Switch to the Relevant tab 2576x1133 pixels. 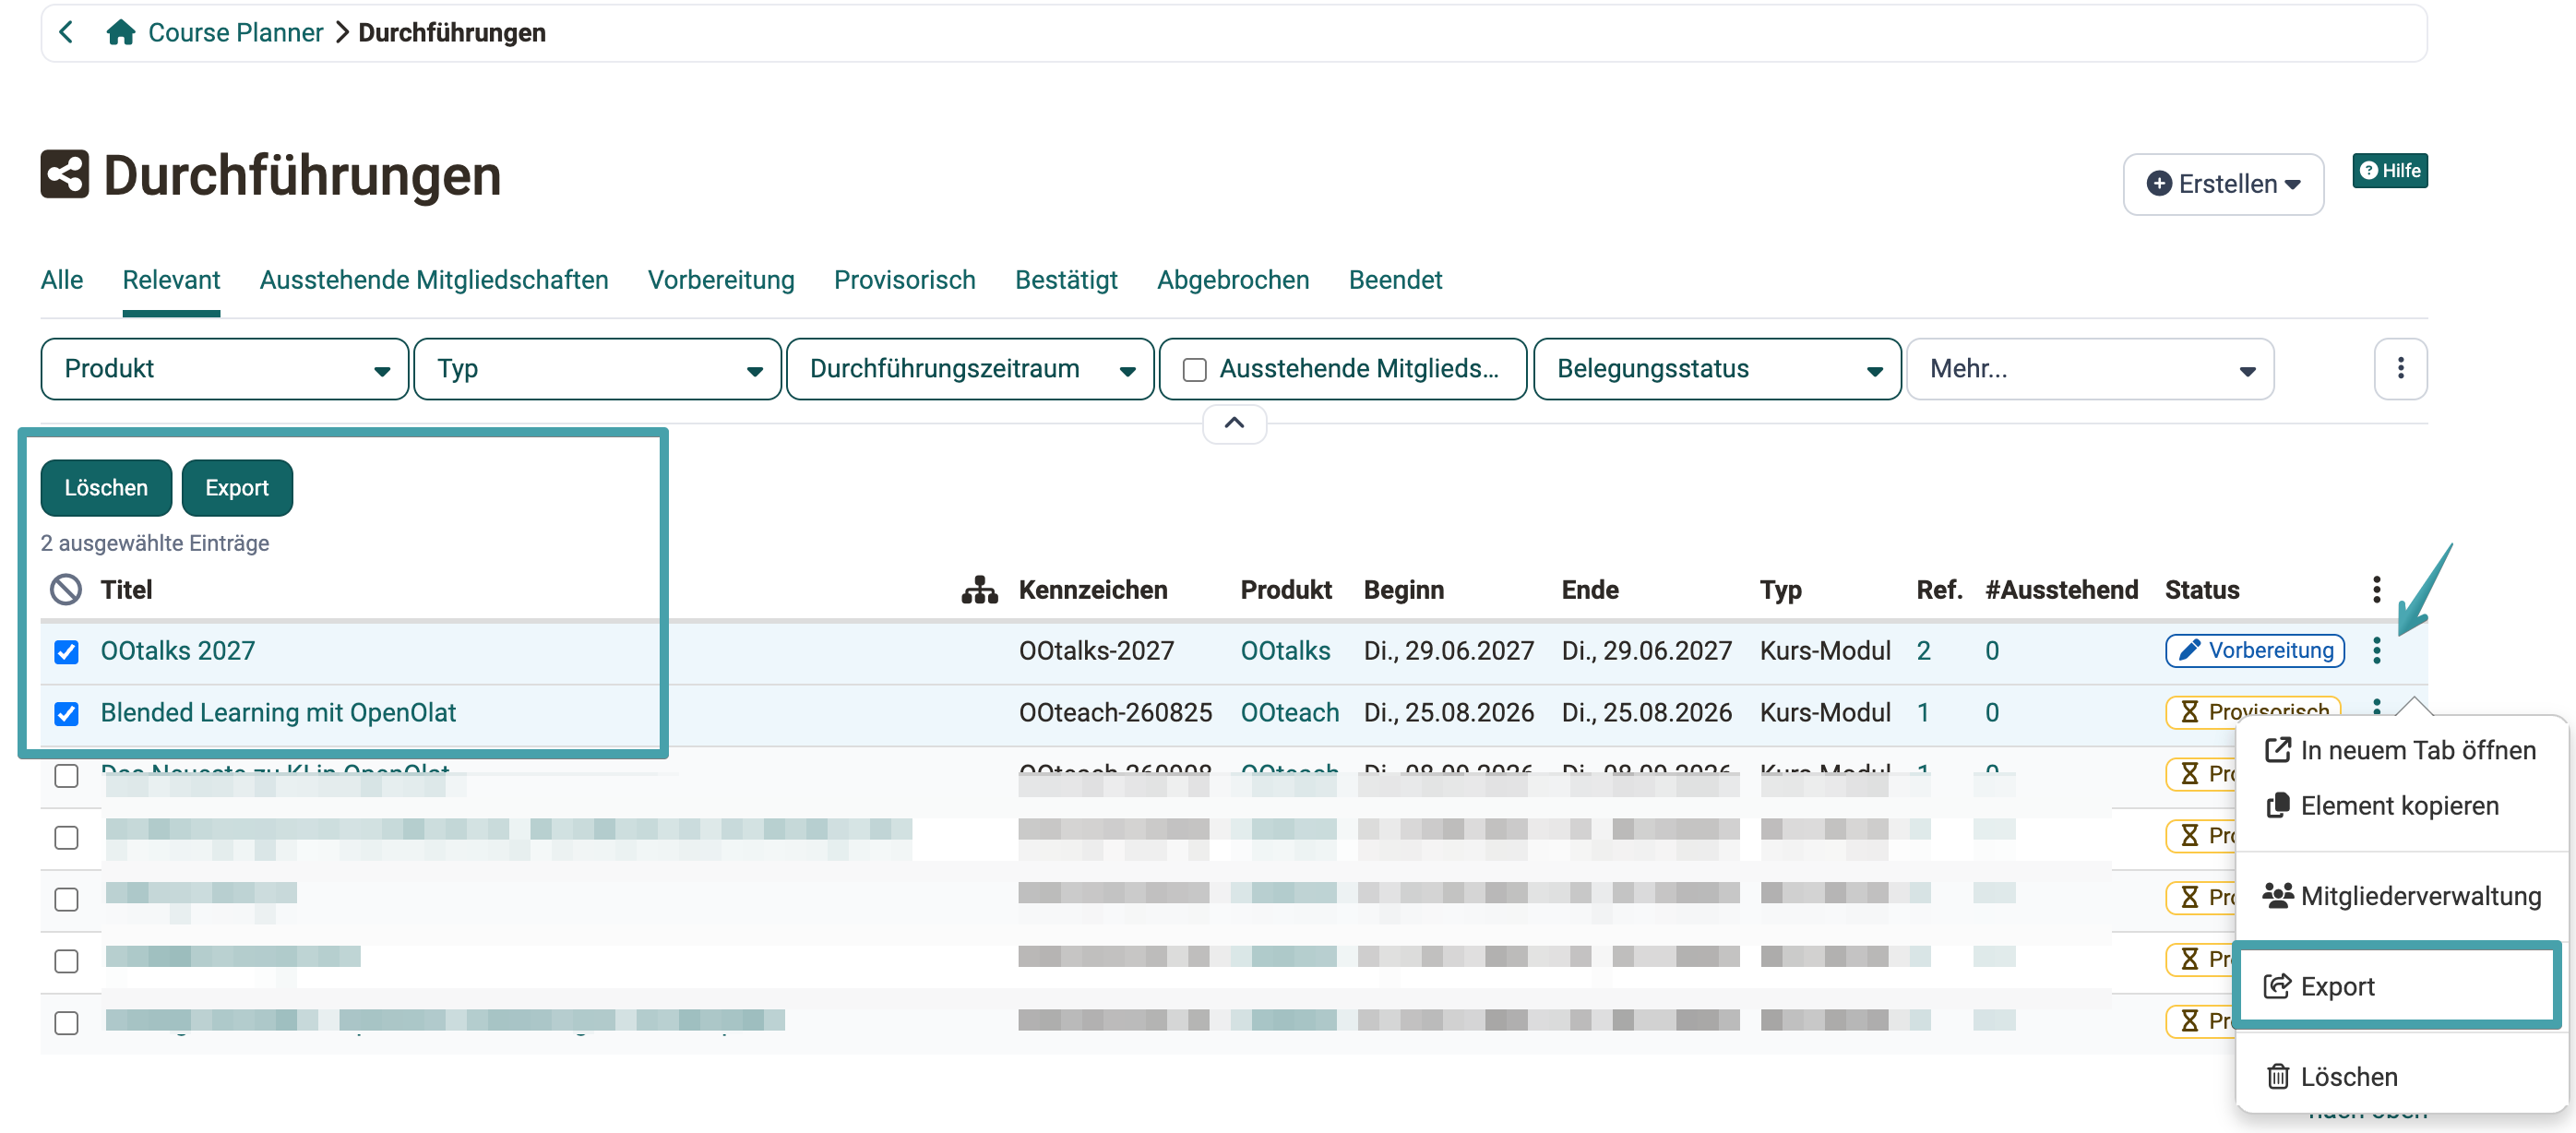[171, 280]
